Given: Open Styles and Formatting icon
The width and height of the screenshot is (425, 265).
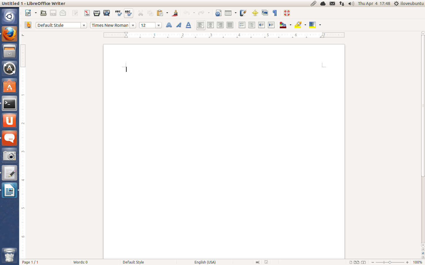Looking at the screenshot, I should (x=28, y=25).
